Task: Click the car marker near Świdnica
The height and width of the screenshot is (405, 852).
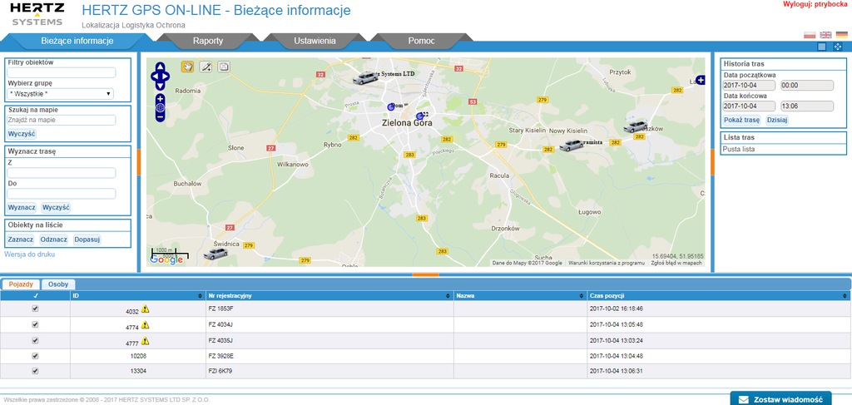Action: pos(215,254)
